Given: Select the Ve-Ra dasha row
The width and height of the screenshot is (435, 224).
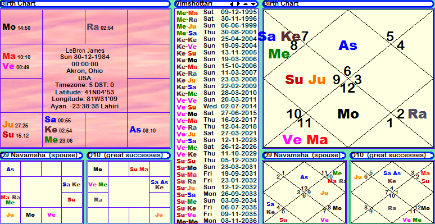Looking at the screenshot, I should 217,127.
